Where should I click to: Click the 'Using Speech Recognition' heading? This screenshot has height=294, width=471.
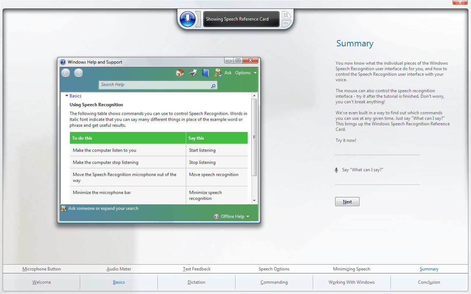pyautogui.click(x=96, y=105)
